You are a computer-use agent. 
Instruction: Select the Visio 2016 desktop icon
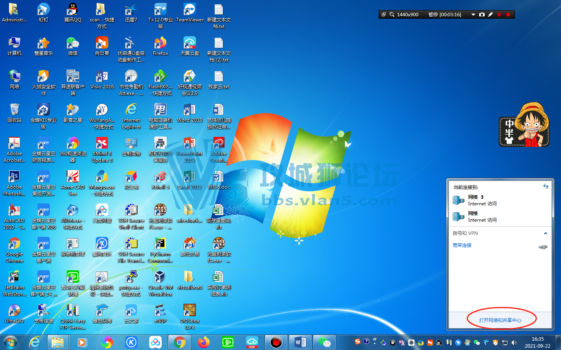[102, 80]
